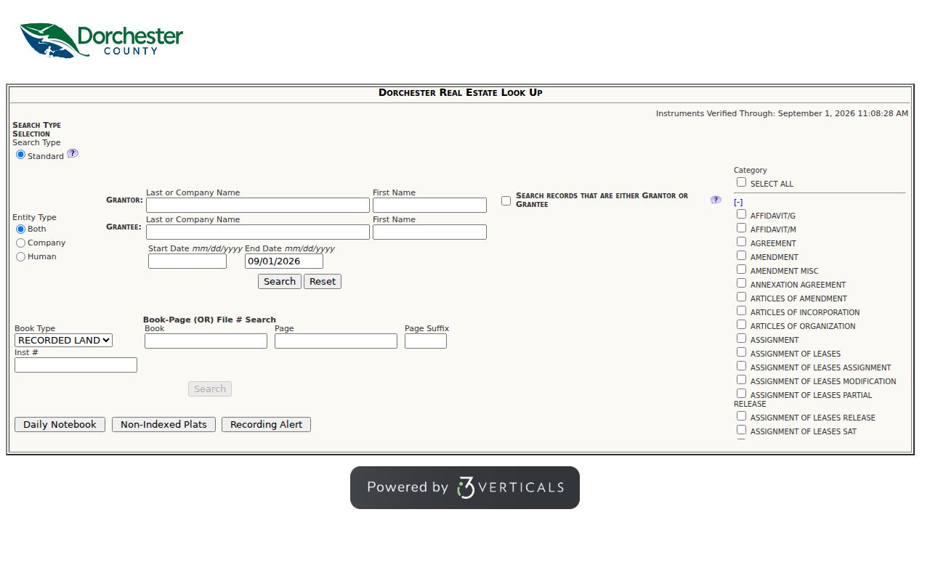Check the ASSIGNMENT category

(x=741, y=338)
